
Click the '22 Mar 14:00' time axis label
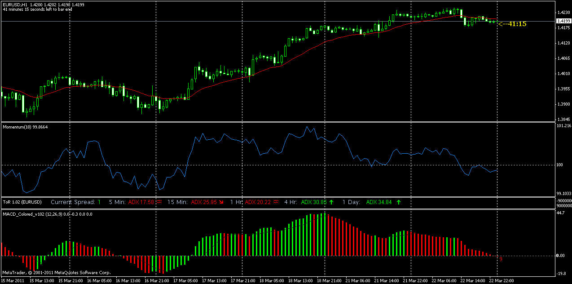pyautogui.click(x=473, y=281)
